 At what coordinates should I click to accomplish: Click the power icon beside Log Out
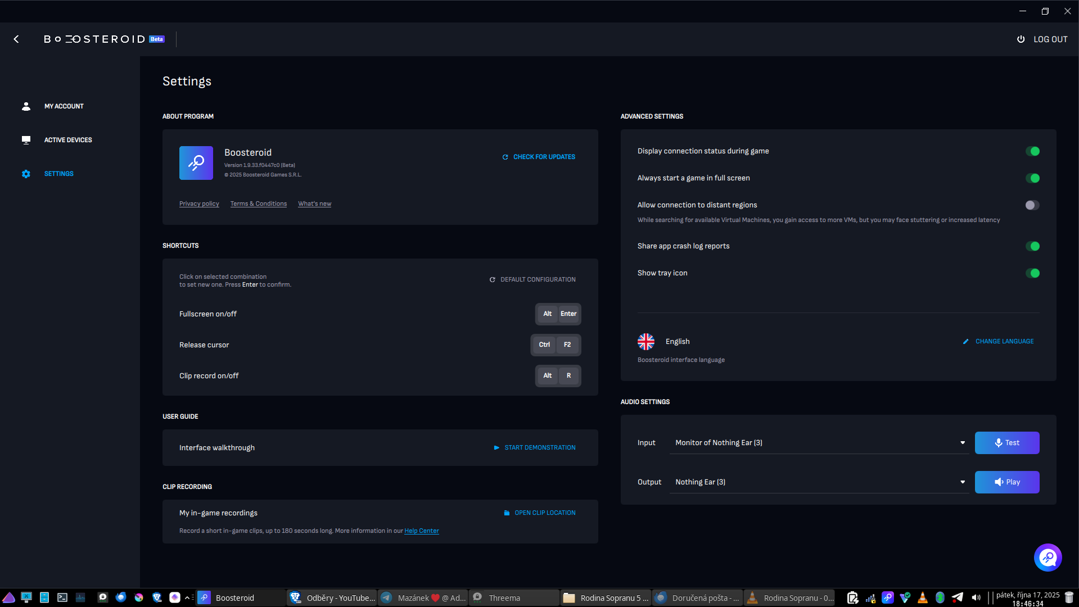click(1021, 39)
